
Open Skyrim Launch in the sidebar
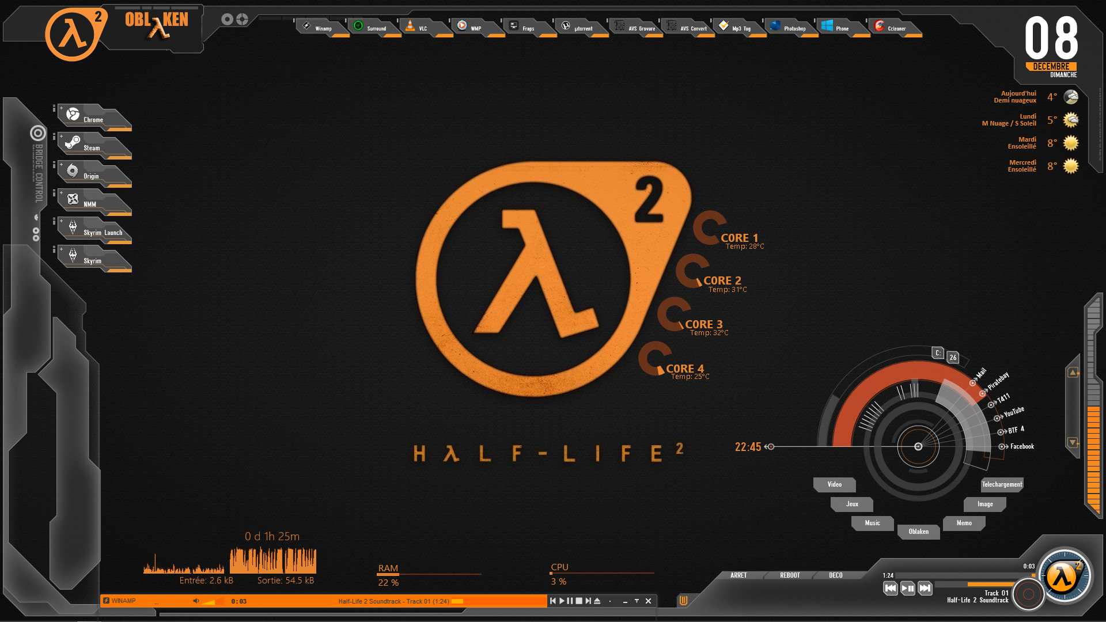pyautogui.click(x=95, y=230)
